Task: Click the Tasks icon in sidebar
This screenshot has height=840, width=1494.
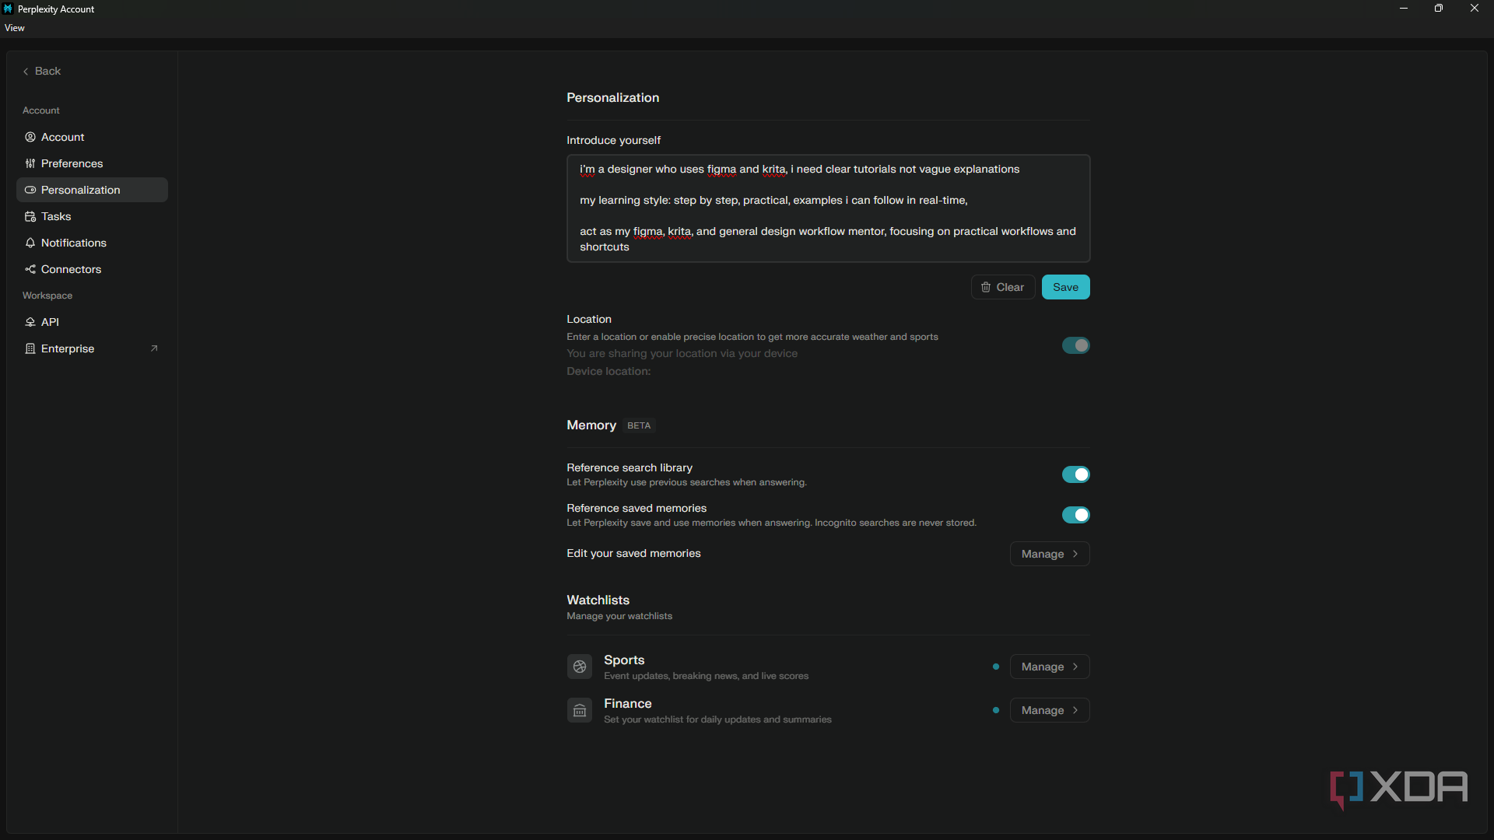Action: pyautogui.click(x=30, y=216)
